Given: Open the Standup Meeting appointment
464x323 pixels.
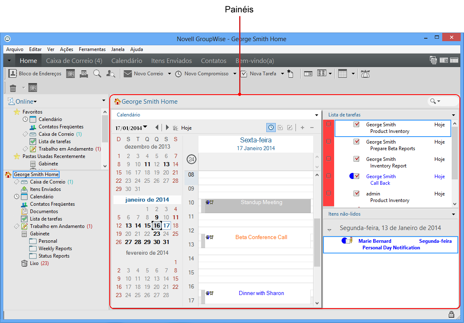Looking at the screenshot, I should [256, 206].
